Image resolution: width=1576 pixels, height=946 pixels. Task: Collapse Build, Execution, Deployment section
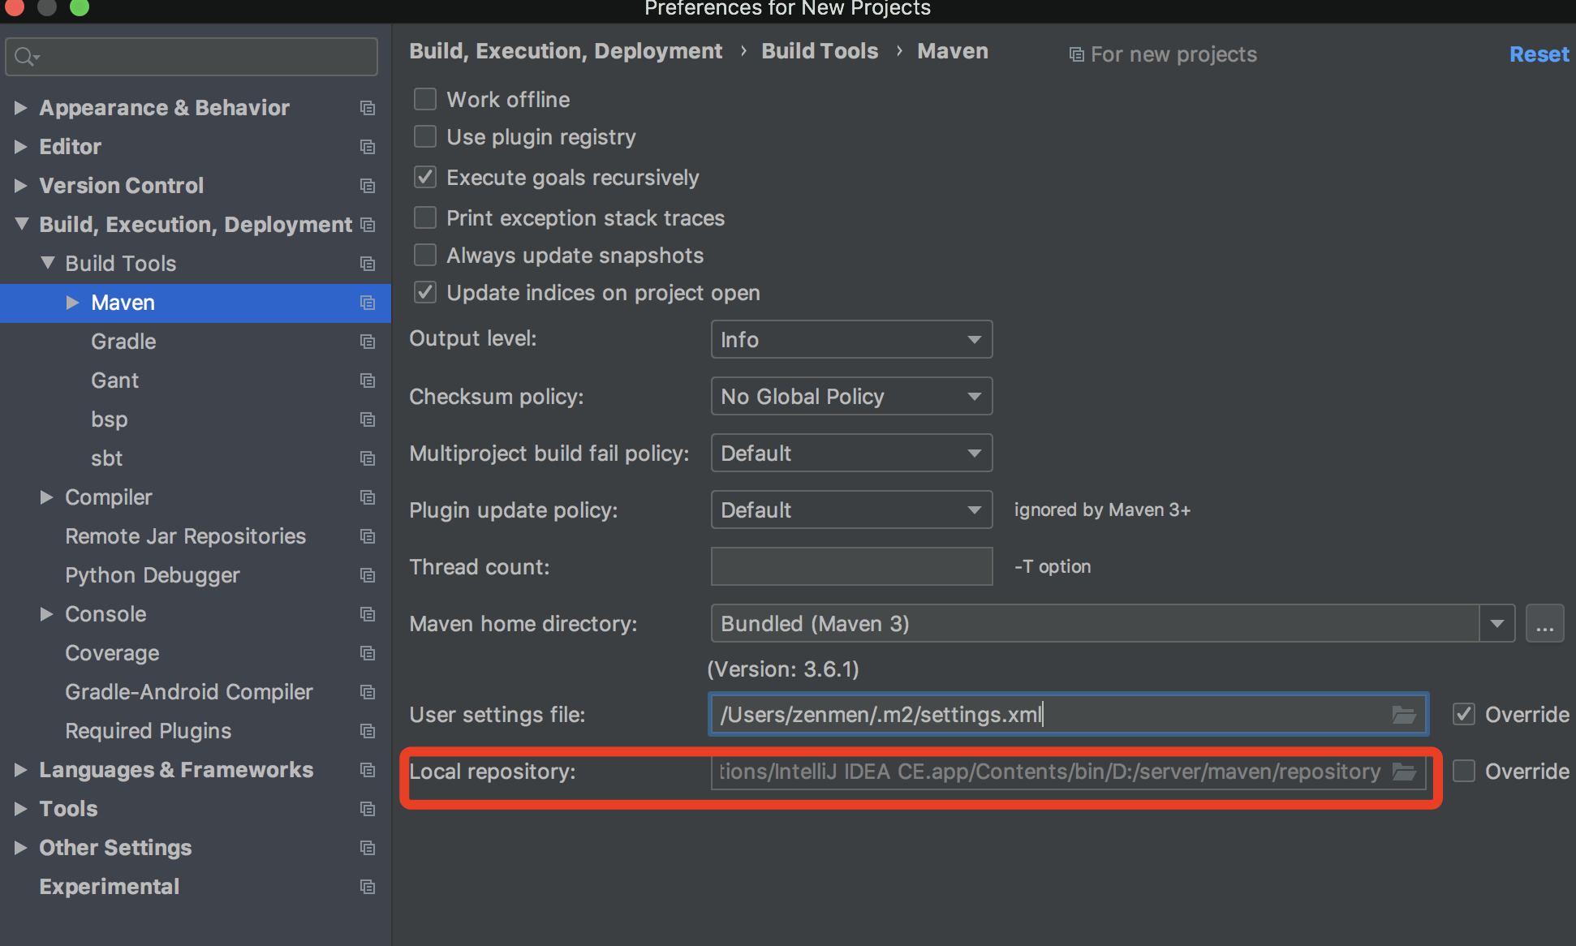(22, 224)
